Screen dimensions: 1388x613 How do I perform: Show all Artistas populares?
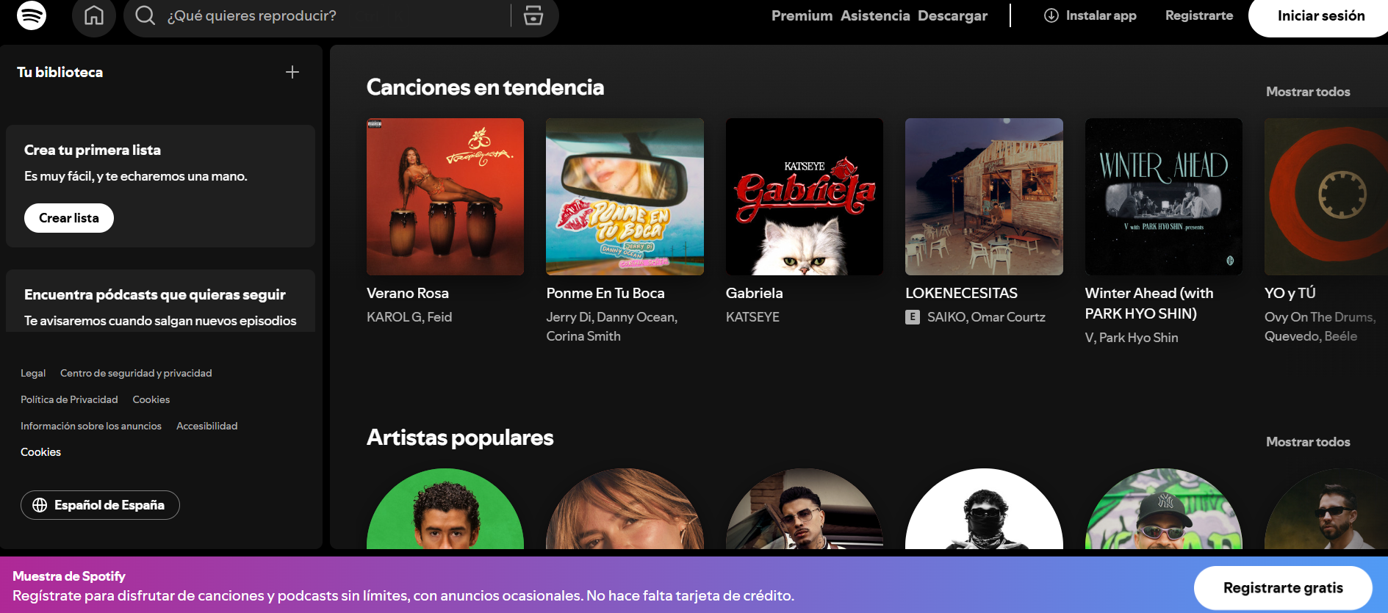(1308, 442)
